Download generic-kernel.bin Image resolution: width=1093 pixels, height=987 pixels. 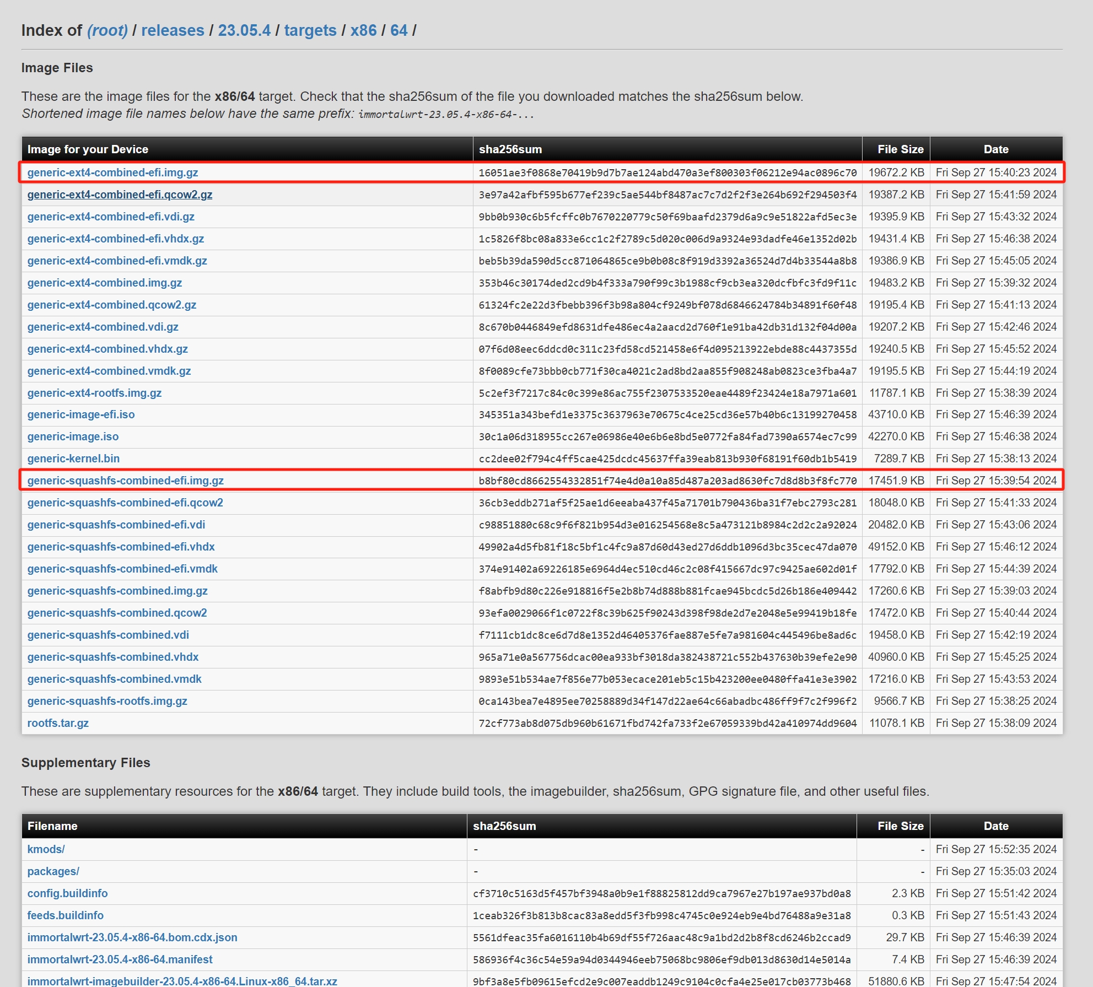coord(73,459)
